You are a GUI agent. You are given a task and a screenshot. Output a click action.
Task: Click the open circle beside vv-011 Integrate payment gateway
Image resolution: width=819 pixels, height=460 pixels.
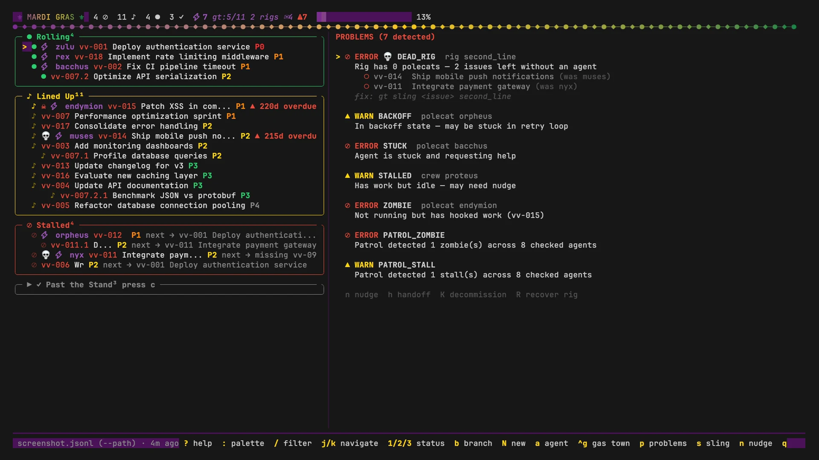366,86
